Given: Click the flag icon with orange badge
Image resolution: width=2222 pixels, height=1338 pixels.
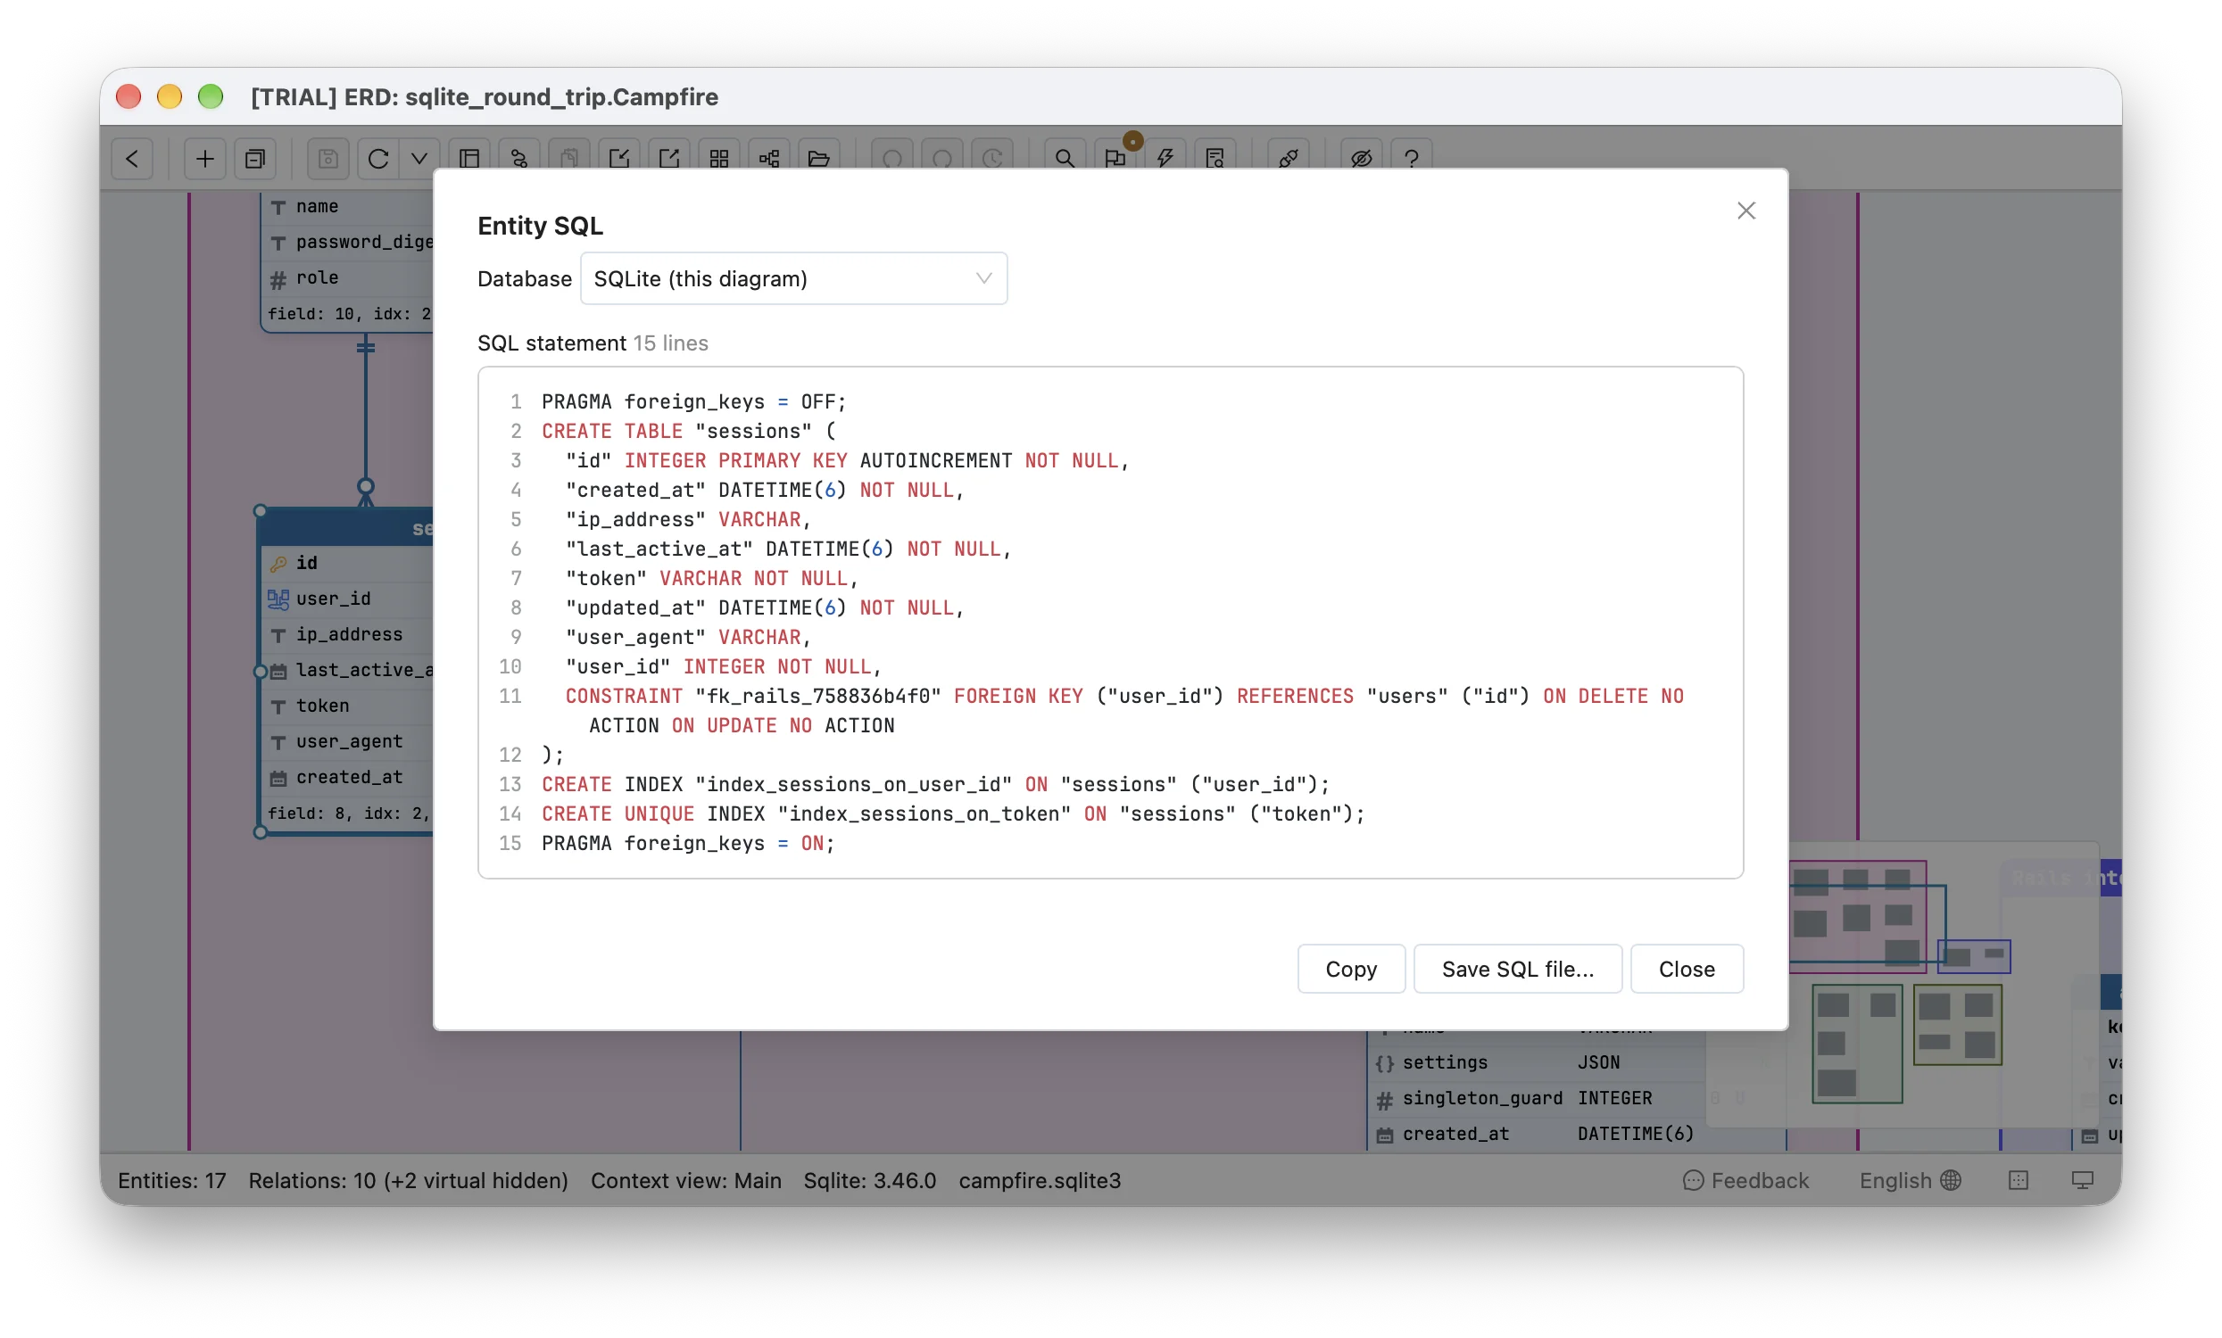Looking at the screenshot, I should [1115, 159].
